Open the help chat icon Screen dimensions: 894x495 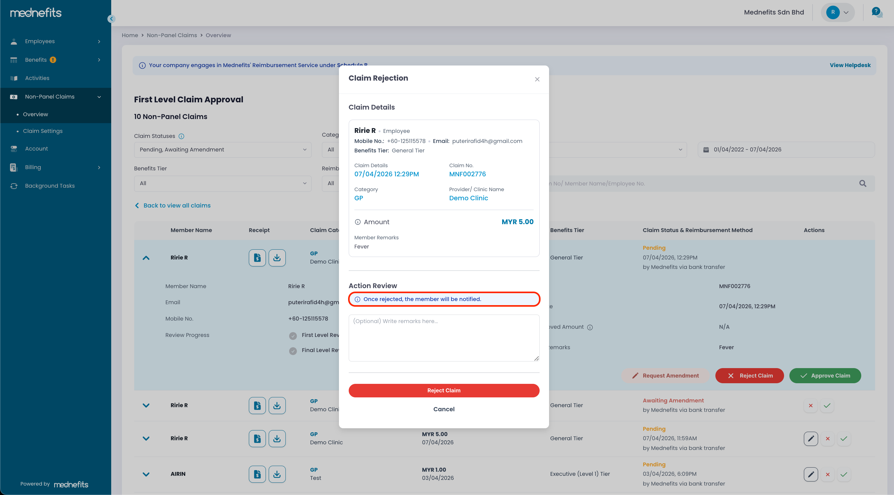(876, 13)
